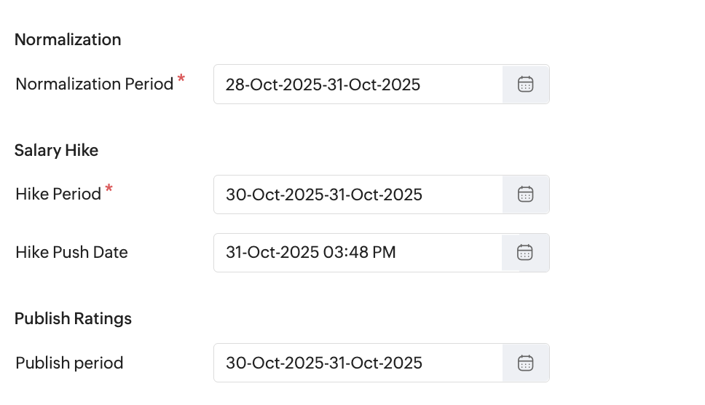Open the Hike Push Date calendar picker

click(525, 253)
